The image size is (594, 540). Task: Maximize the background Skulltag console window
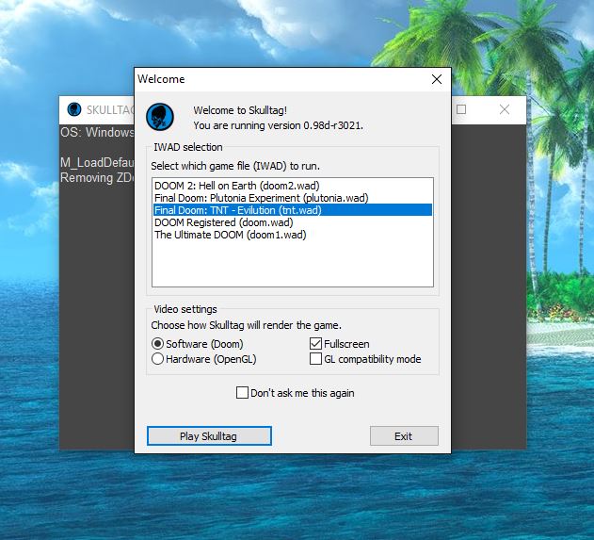pyautogui.click(x=461, y=109)
